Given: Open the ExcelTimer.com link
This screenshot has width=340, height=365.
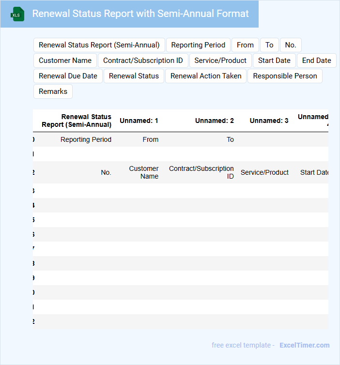Looking at the screenshot, I should [304, 345].
